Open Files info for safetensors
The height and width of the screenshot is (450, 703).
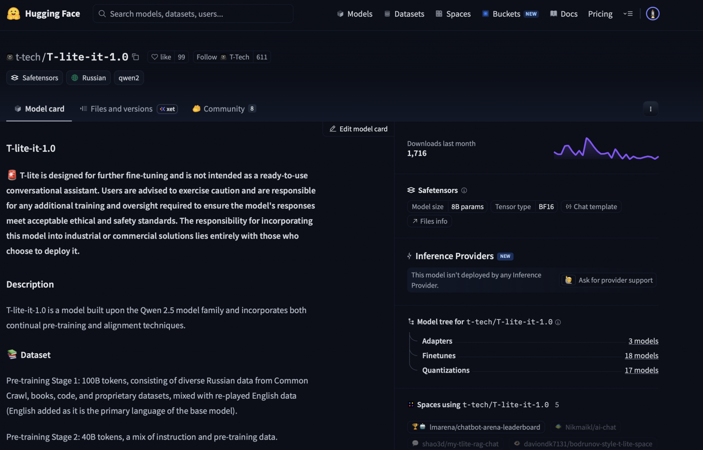point(429,221)
